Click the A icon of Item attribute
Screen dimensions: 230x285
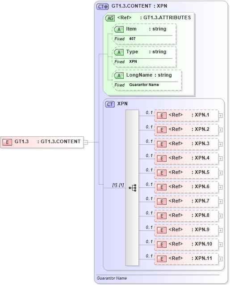pyautogui.click(x=119, y=29)
